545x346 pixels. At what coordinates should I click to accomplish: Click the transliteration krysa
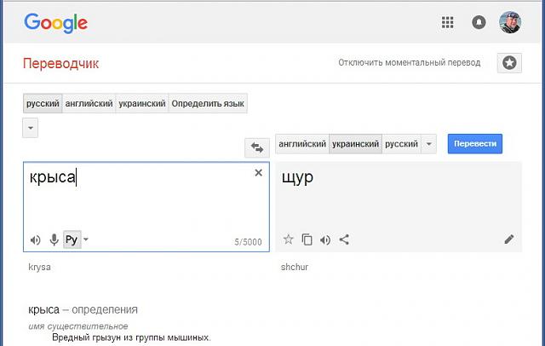pos(40,267)
